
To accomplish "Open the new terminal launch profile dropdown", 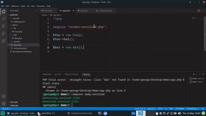I will click(x=196, y=74).
